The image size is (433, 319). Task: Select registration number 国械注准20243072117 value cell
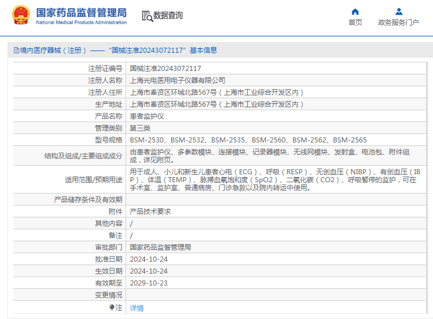tap(165, 69)
